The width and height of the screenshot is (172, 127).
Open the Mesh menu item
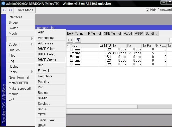click(20, 34)
